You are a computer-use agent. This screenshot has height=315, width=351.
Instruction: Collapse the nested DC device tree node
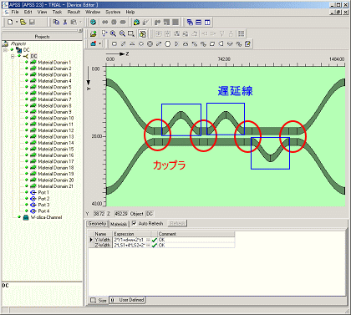[x=13, y=56]
